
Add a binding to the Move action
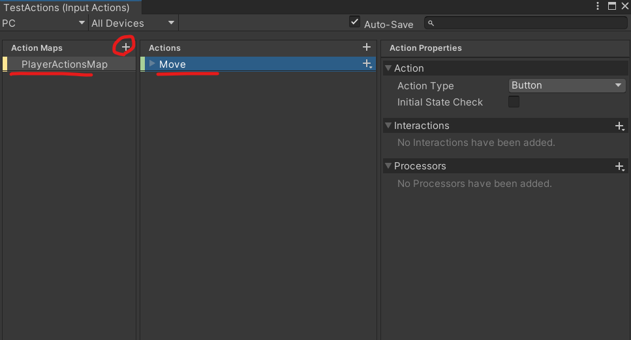click(x=367, y=64)
